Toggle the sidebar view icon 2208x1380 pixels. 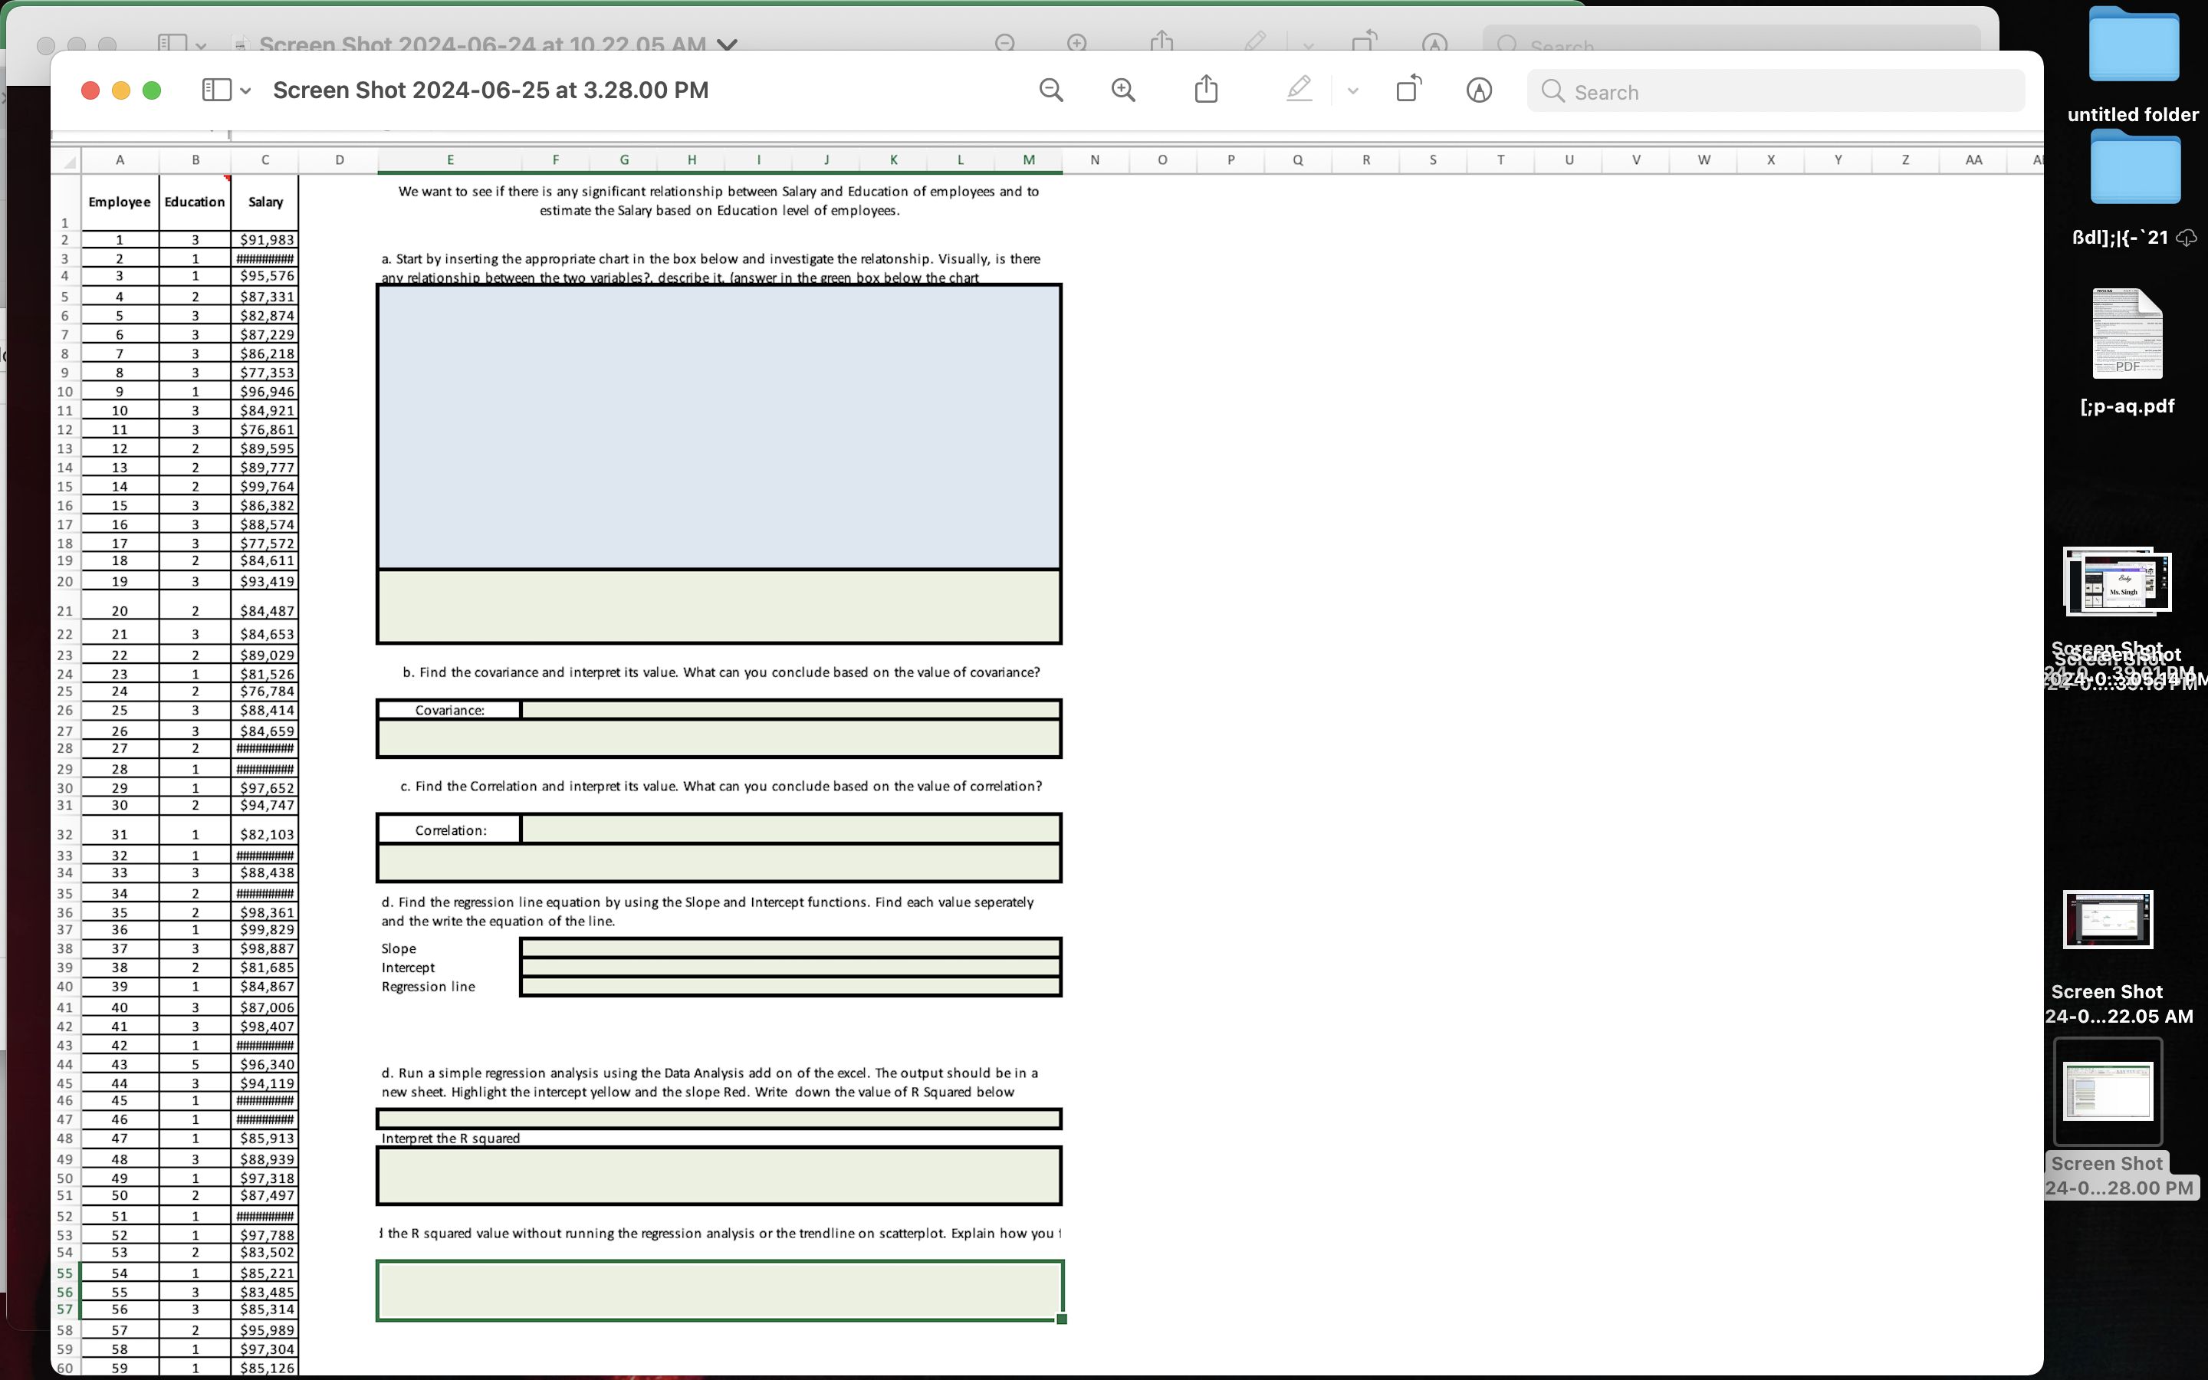tap(216, 90)
